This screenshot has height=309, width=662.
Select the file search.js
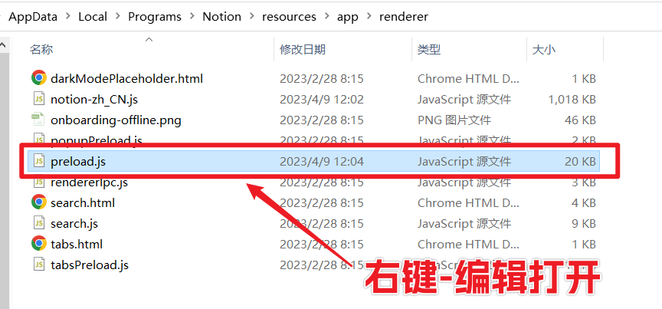pyautogui.click(x=74, y=224)
